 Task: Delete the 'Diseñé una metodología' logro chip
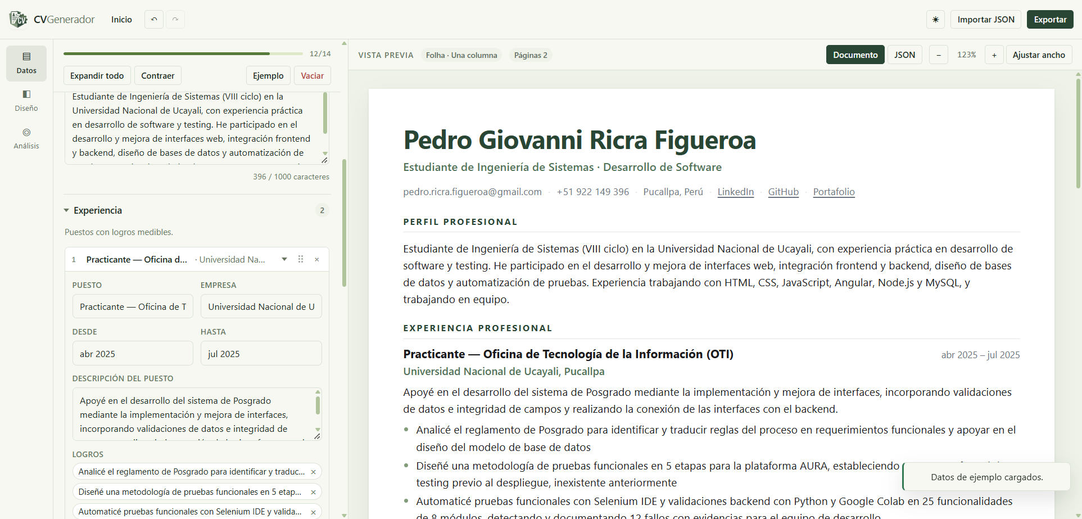(313, 492)
